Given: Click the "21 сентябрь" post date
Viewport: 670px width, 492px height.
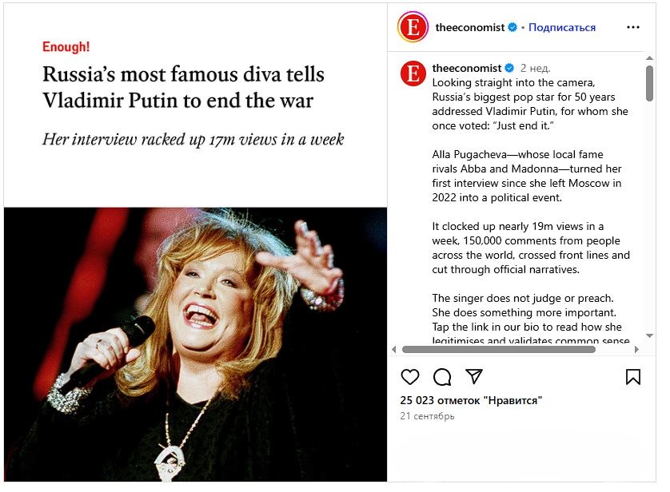Looking at the screenshot, I should 427,416.
